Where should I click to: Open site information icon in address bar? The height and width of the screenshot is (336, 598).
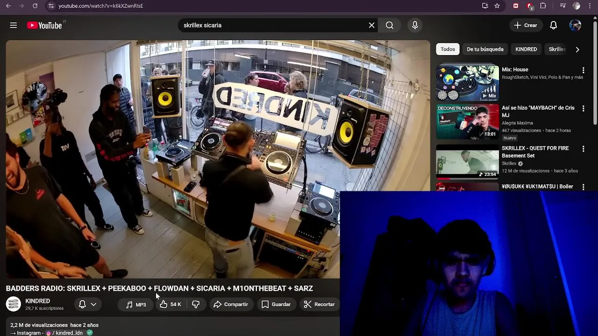coord(50,6)
